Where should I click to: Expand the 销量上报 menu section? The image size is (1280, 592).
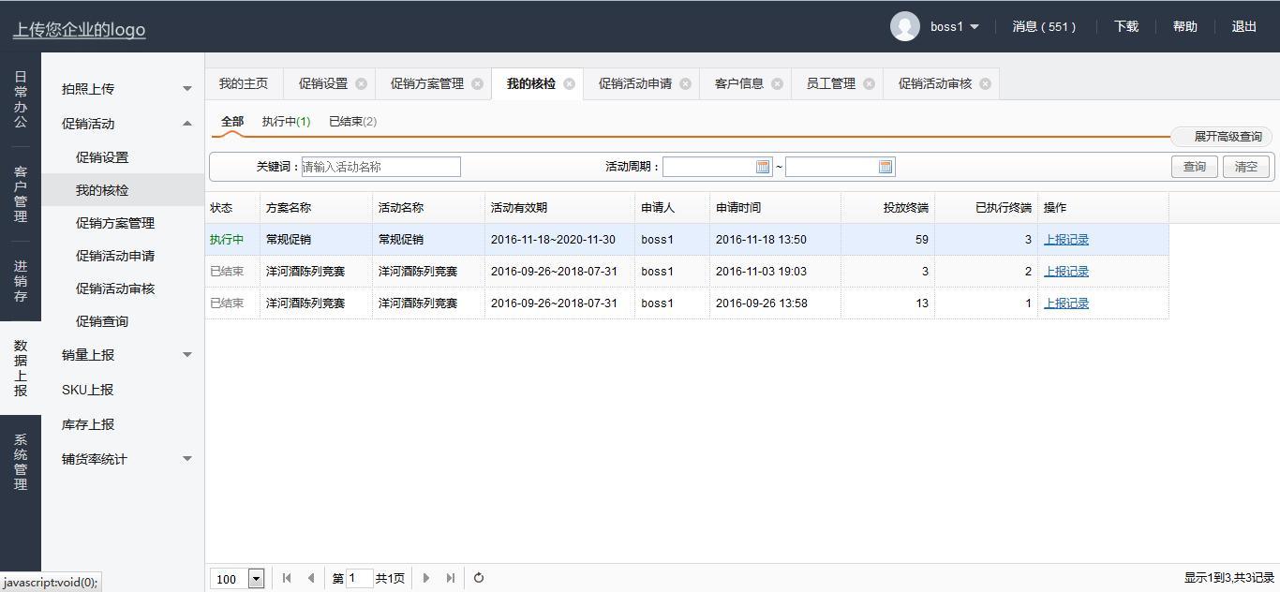(x=186, y=355)
